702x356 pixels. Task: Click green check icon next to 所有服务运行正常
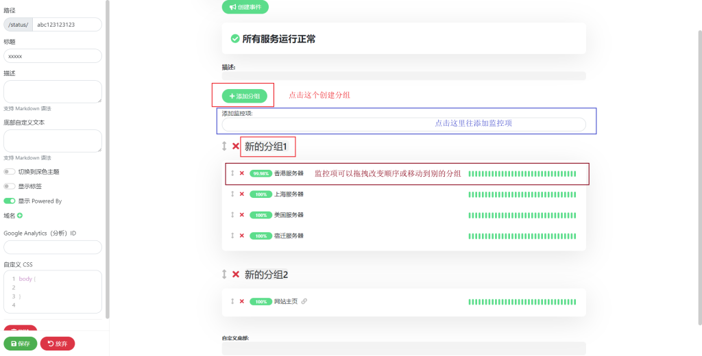(x=235, y=39)
